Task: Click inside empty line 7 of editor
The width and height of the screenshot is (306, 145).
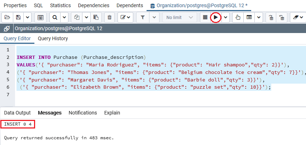Action: (x=107, y=94)
